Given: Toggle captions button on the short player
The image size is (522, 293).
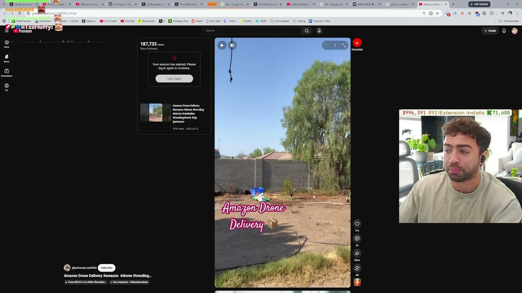Looking at the screenshot, I should 326,45.
